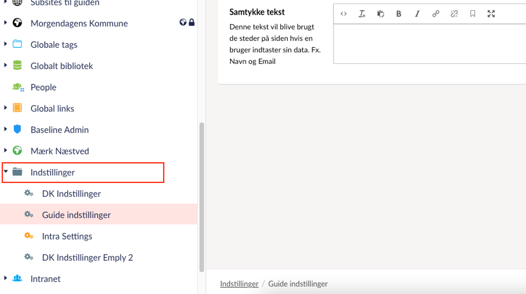Open Intra Settings item

pyautogui.click(x=67, y=236)
